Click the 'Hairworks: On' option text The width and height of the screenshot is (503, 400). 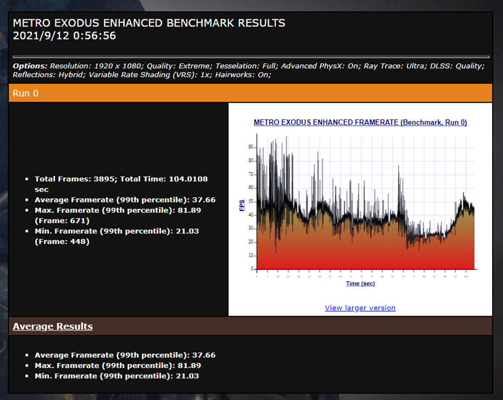click(242, 75)
